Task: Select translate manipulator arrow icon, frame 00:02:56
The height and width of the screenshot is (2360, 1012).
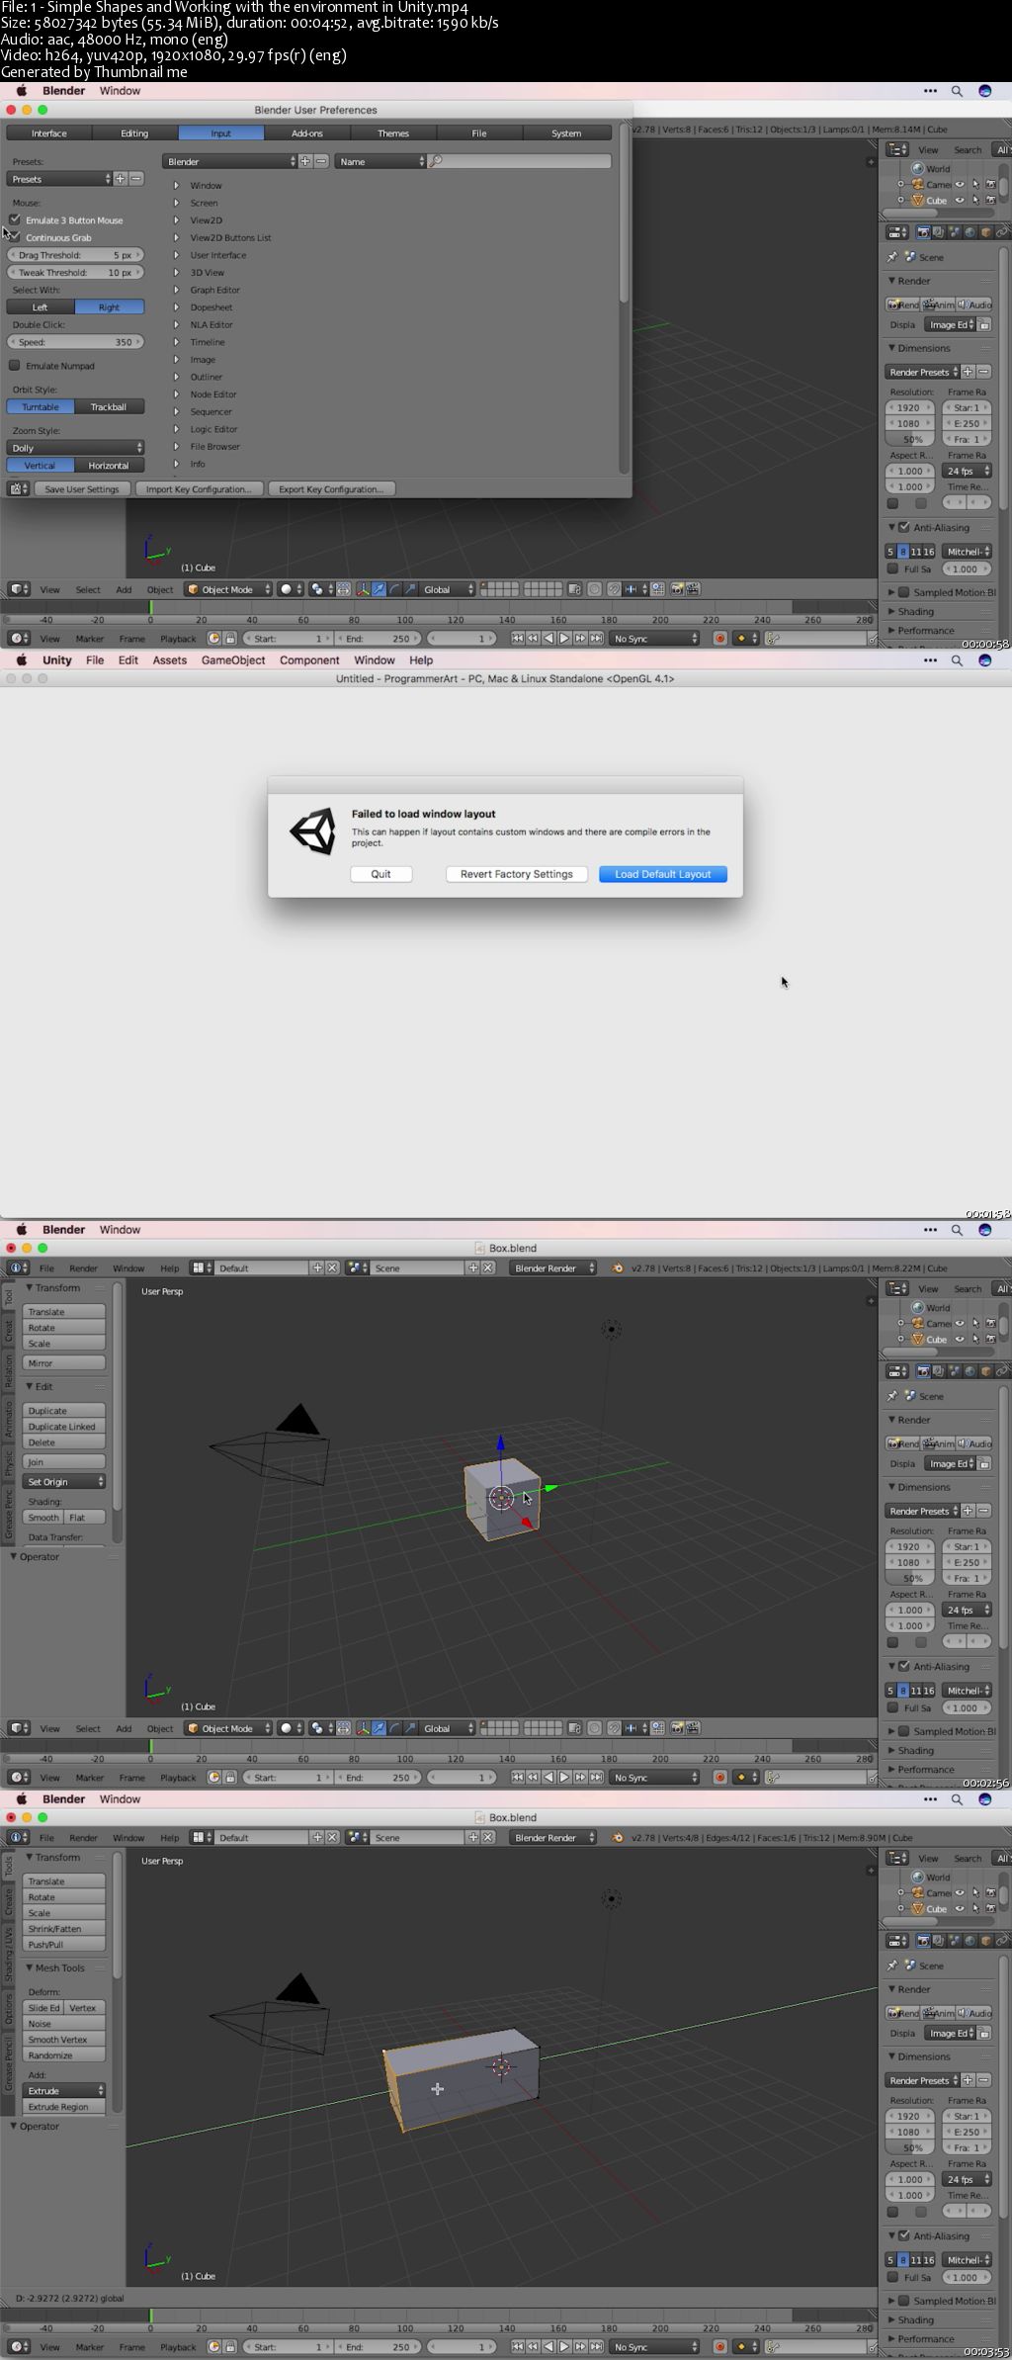Action: click(x=379, y=1728)
